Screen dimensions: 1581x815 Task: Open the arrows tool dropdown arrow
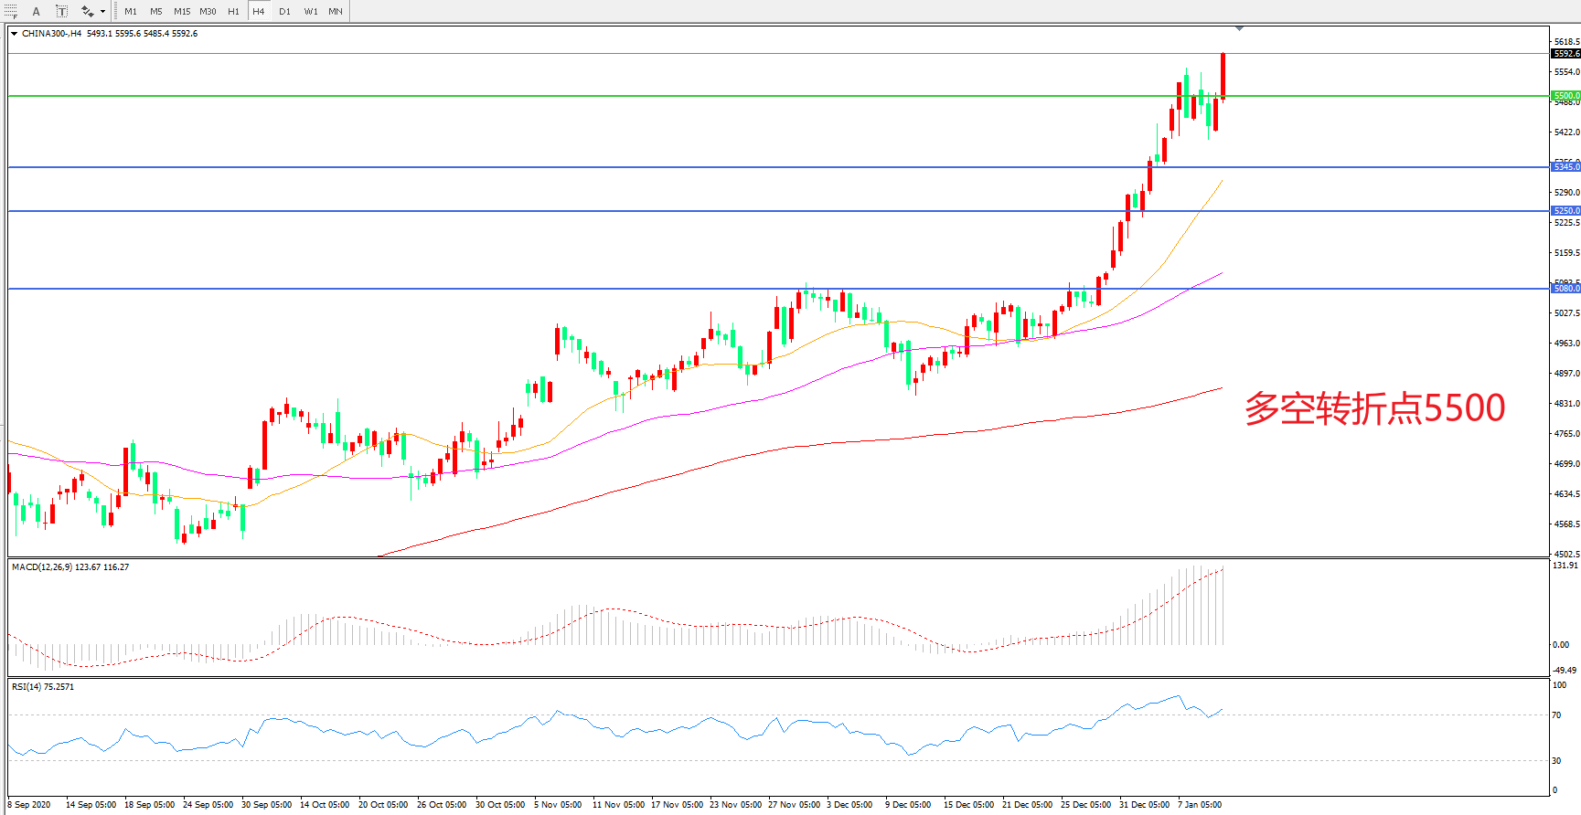point(102,12)
